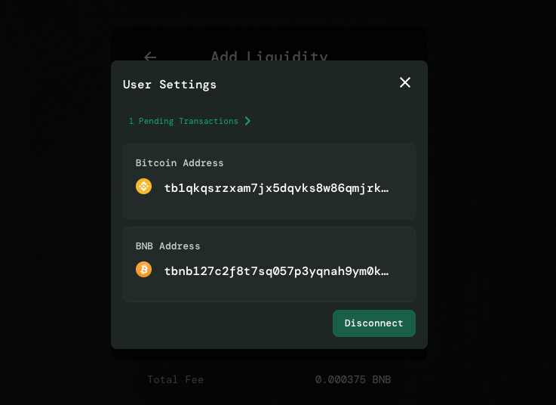Go back with the left arrow icon

tap(150, 57)
